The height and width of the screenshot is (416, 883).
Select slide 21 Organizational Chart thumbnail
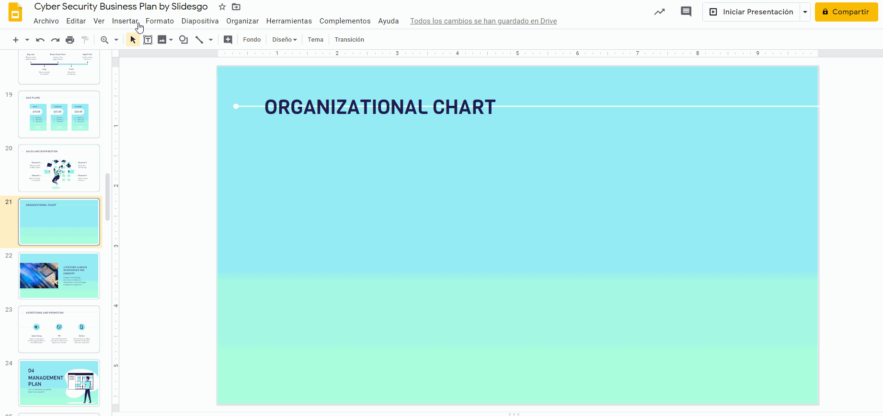click(59, 222)
